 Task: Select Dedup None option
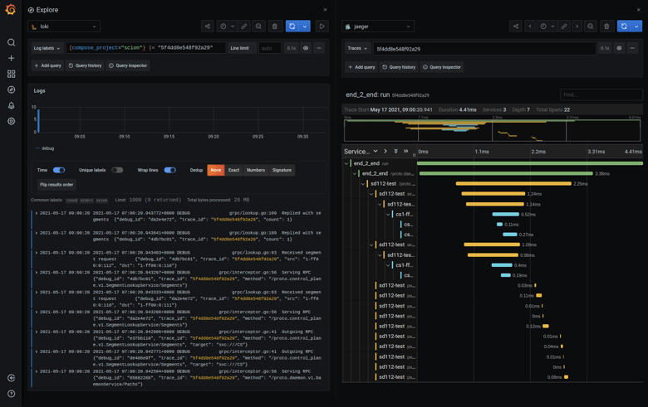coord(216,170)
